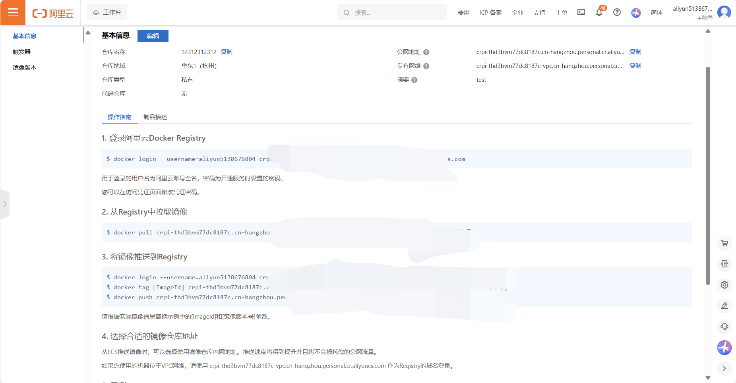Image resolution: width=736 pixels, height=383 pixels.
Task: Open the shopping cart icon in the right sidebar
Action: pos(724,243)
